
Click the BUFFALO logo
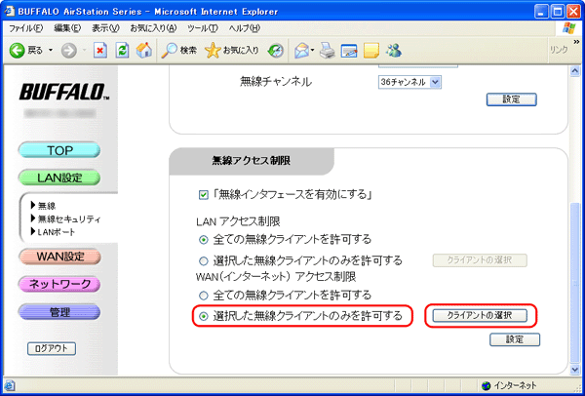pyautogui.click(x=64, y=93)
